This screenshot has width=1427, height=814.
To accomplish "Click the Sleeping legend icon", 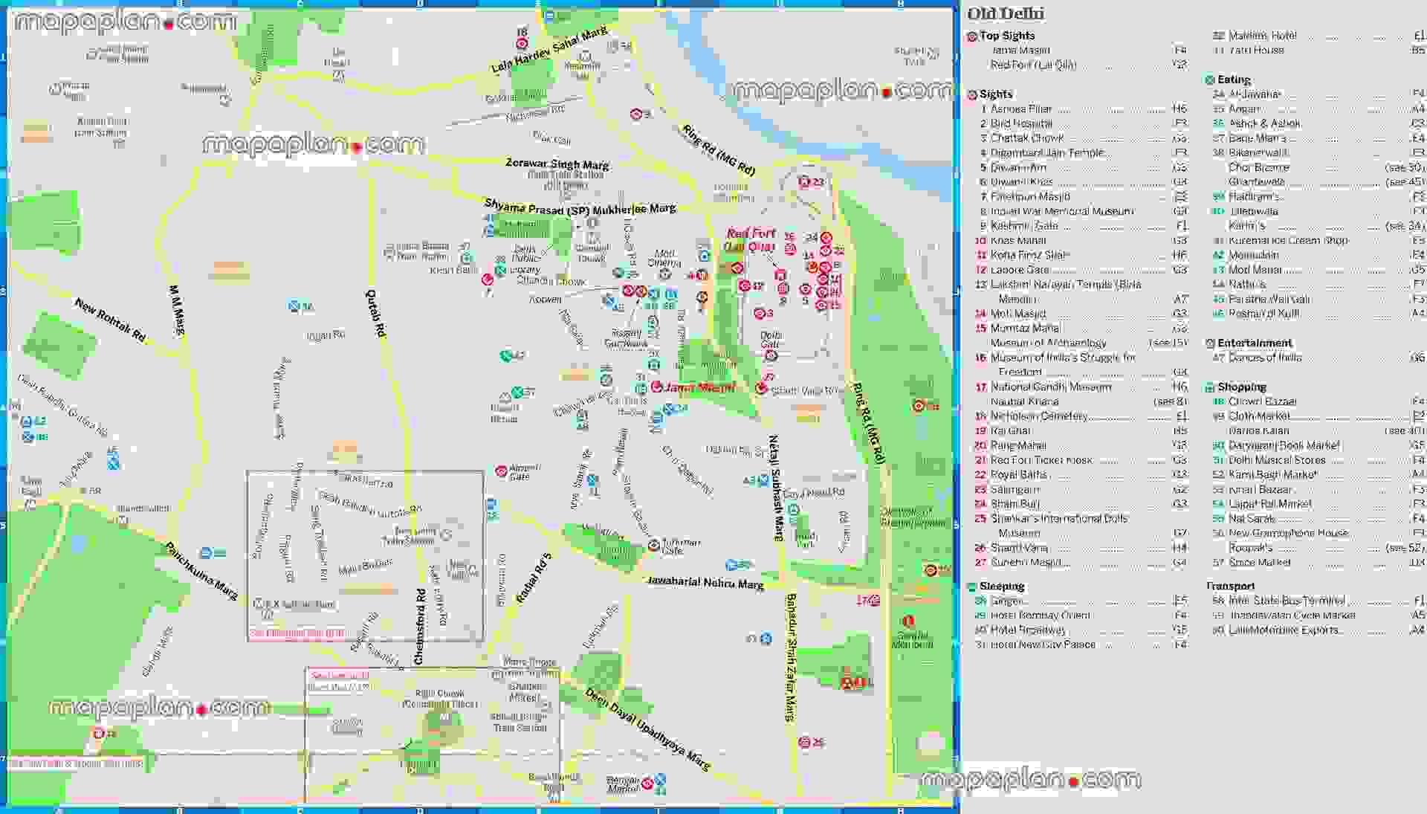I will (x=972, y=587).
